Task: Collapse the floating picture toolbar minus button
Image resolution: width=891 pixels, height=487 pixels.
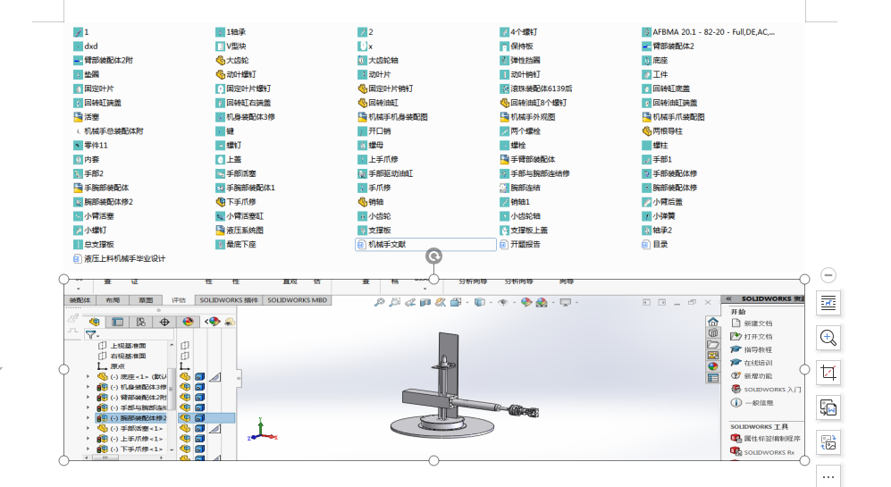Action: click(828, 275)
